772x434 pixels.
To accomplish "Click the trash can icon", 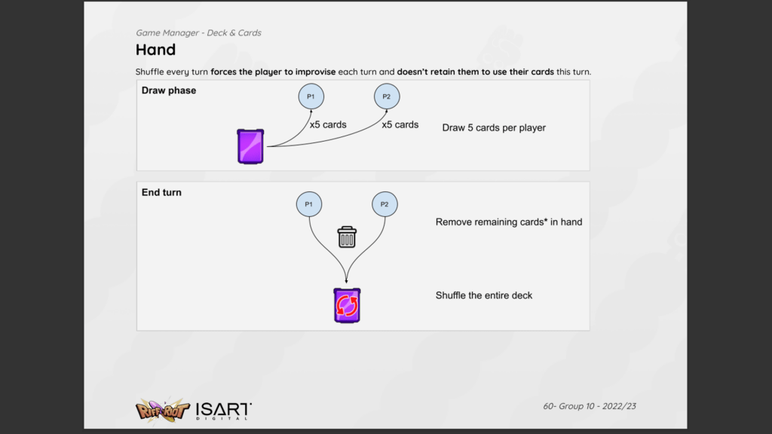I will pos(347,237).
